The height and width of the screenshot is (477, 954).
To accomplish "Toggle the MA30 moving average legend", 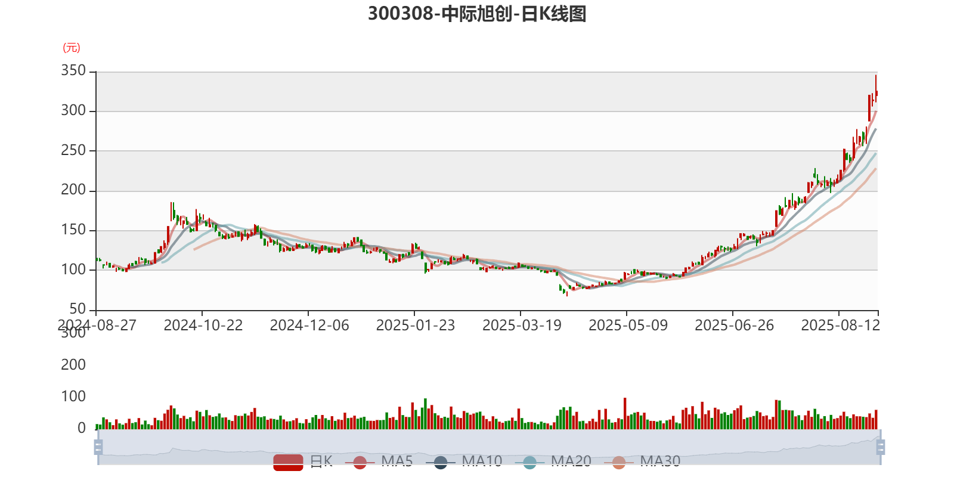I will click(x=642, y=461).
